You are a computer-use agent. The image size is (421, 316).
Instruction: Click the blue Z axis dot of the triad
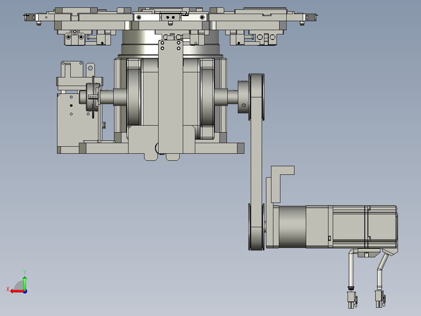click(x=25, y=291)
